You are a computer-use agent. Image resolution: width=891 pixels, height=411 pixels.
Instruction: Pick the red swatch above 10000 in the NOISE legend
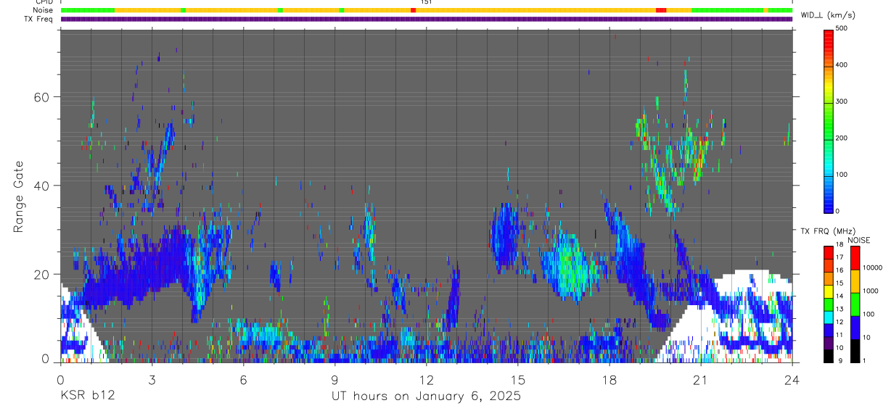point(855,258)
